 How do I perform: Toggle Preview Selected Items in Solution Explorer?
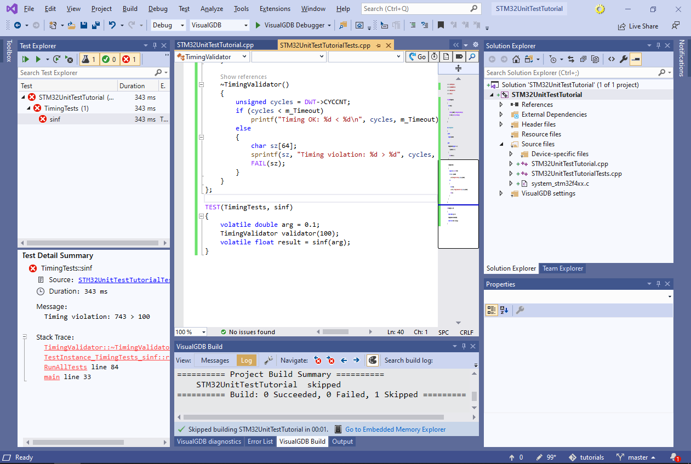(x=636, y=59)
